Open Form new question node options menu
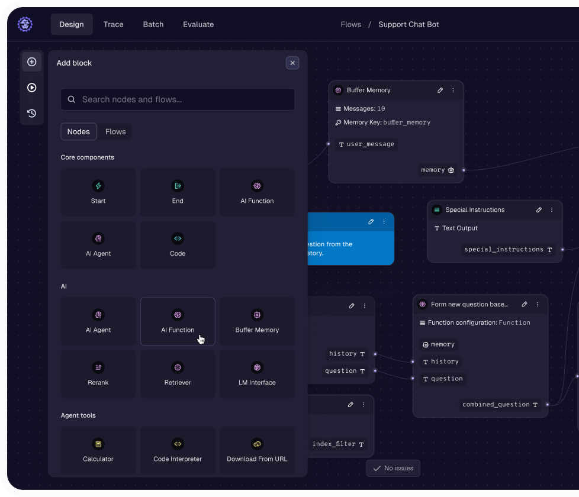Image resolution: width=579 pixels, height=497 pixels. click(x=538, y=305)
